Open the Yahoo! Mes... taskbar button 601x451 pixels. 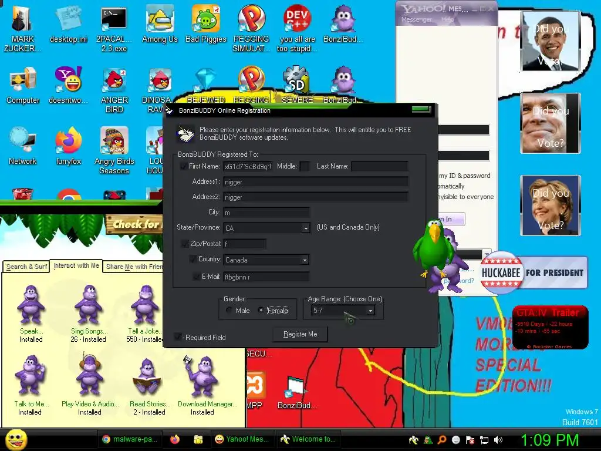pos(242,439)
